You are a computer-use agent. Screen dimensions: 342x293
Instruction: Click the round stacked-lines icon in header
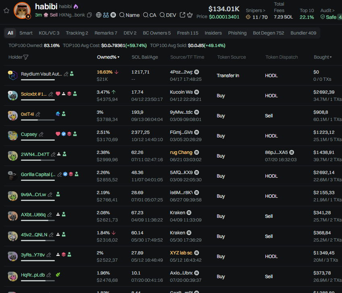point(113,15)
